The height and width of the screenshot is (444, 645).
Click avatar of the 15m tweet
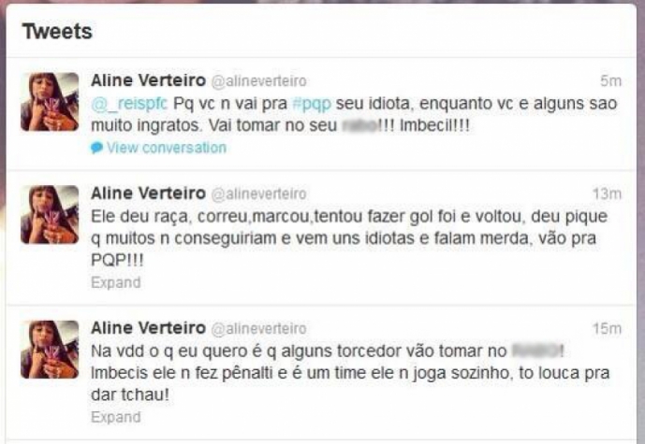(x=50, y=349)
